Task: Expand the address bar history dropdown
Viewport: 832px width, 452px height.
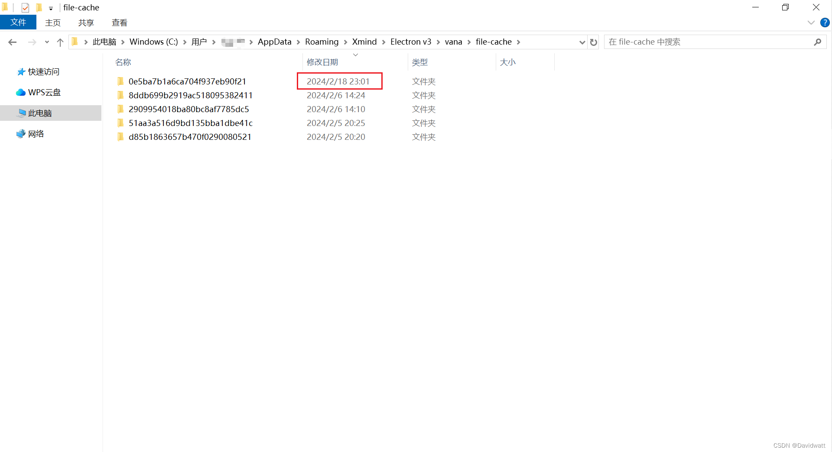Action: [582, 42]
